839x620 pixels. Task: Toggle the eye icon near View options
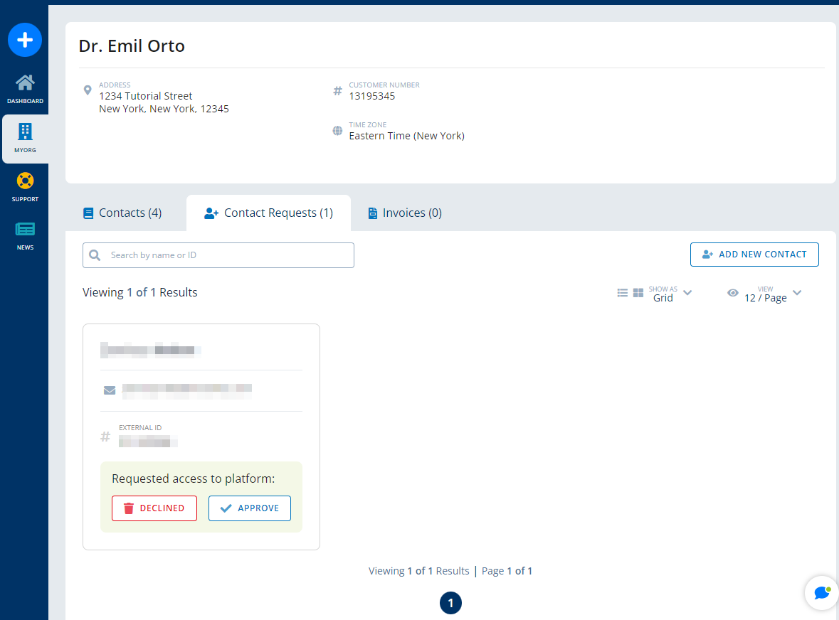[732, 293]
